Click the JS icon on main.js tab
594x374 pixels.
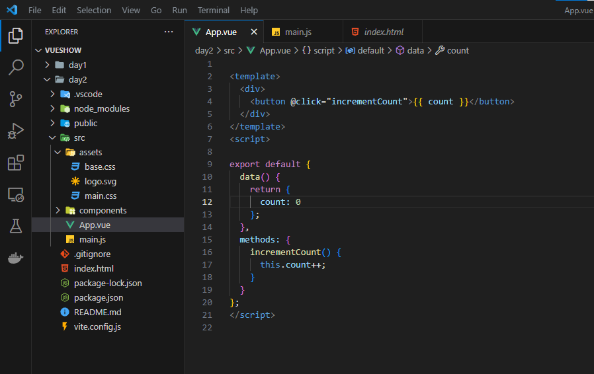[276, 32]
